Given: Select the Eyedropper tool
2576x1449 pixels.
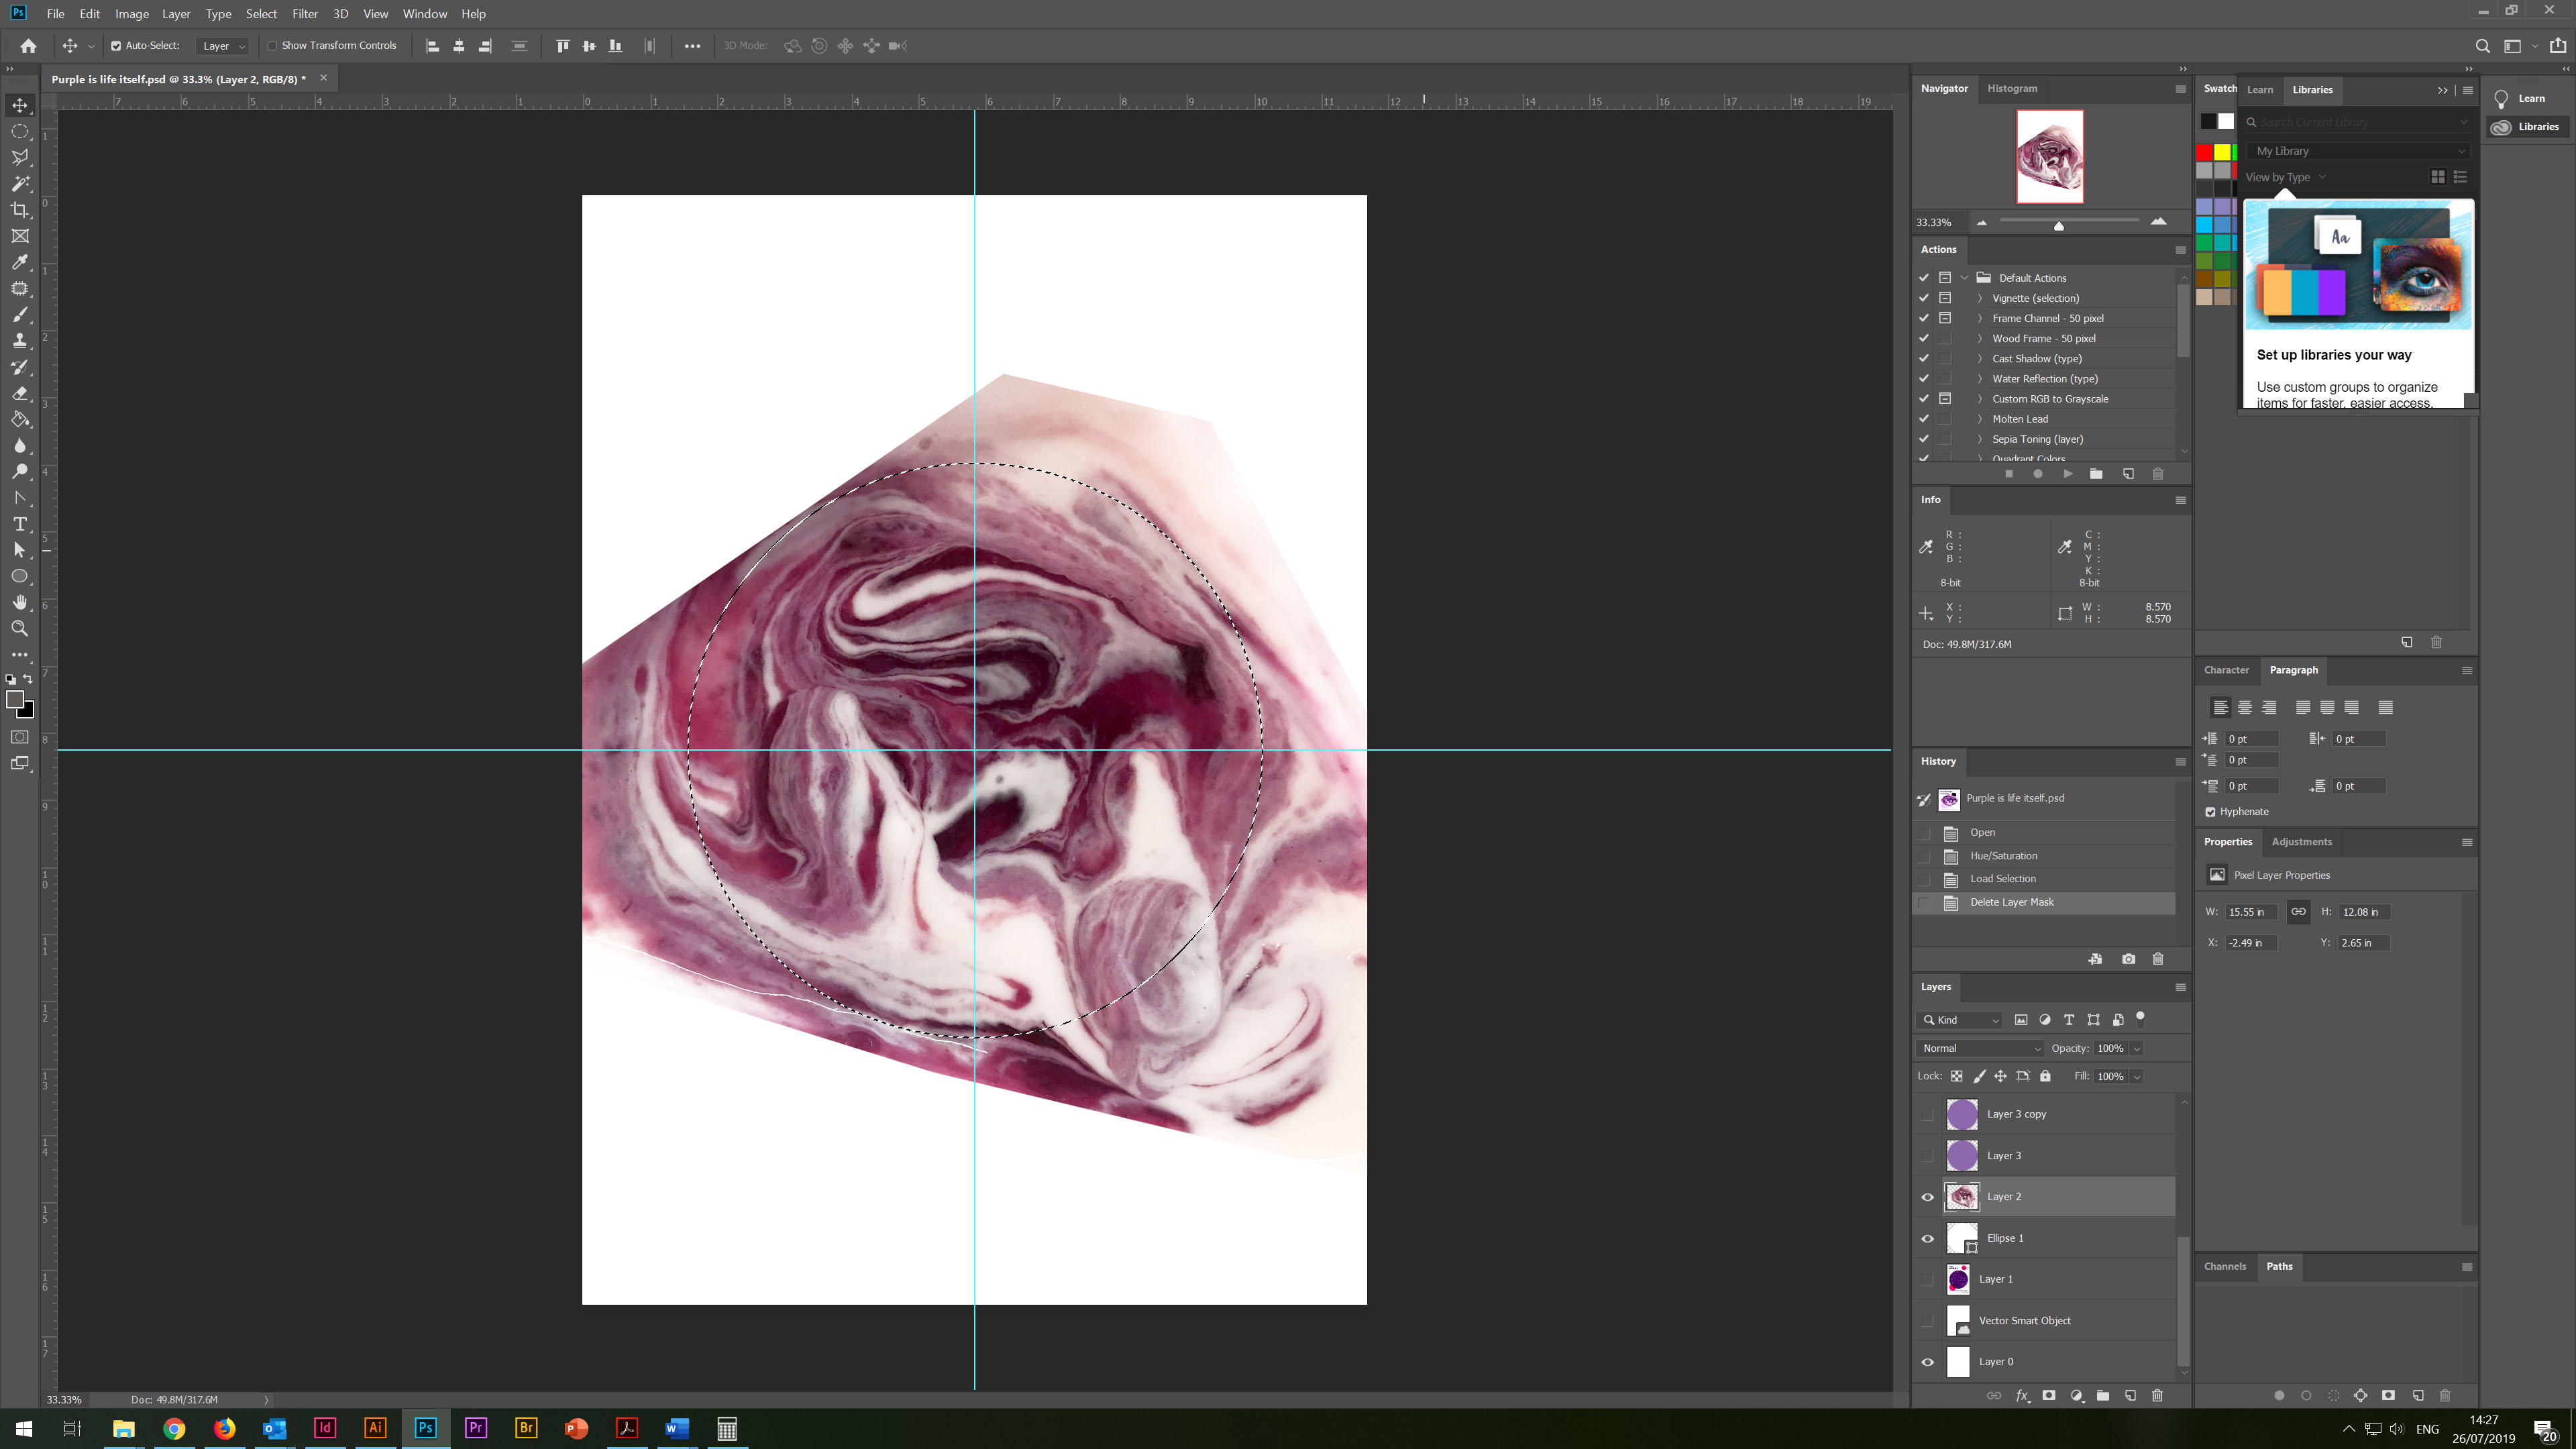Looking at the screenshot, I should pyautogui.click(x=20, y=262).
